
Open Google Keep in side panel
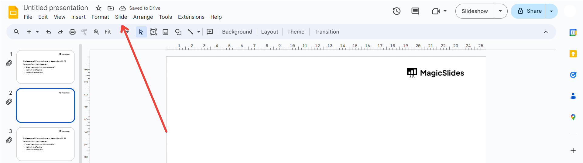[573, 54]
